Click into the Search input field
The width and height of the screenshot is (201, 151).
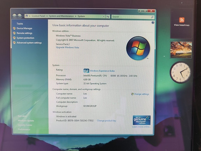pos(131,17)
